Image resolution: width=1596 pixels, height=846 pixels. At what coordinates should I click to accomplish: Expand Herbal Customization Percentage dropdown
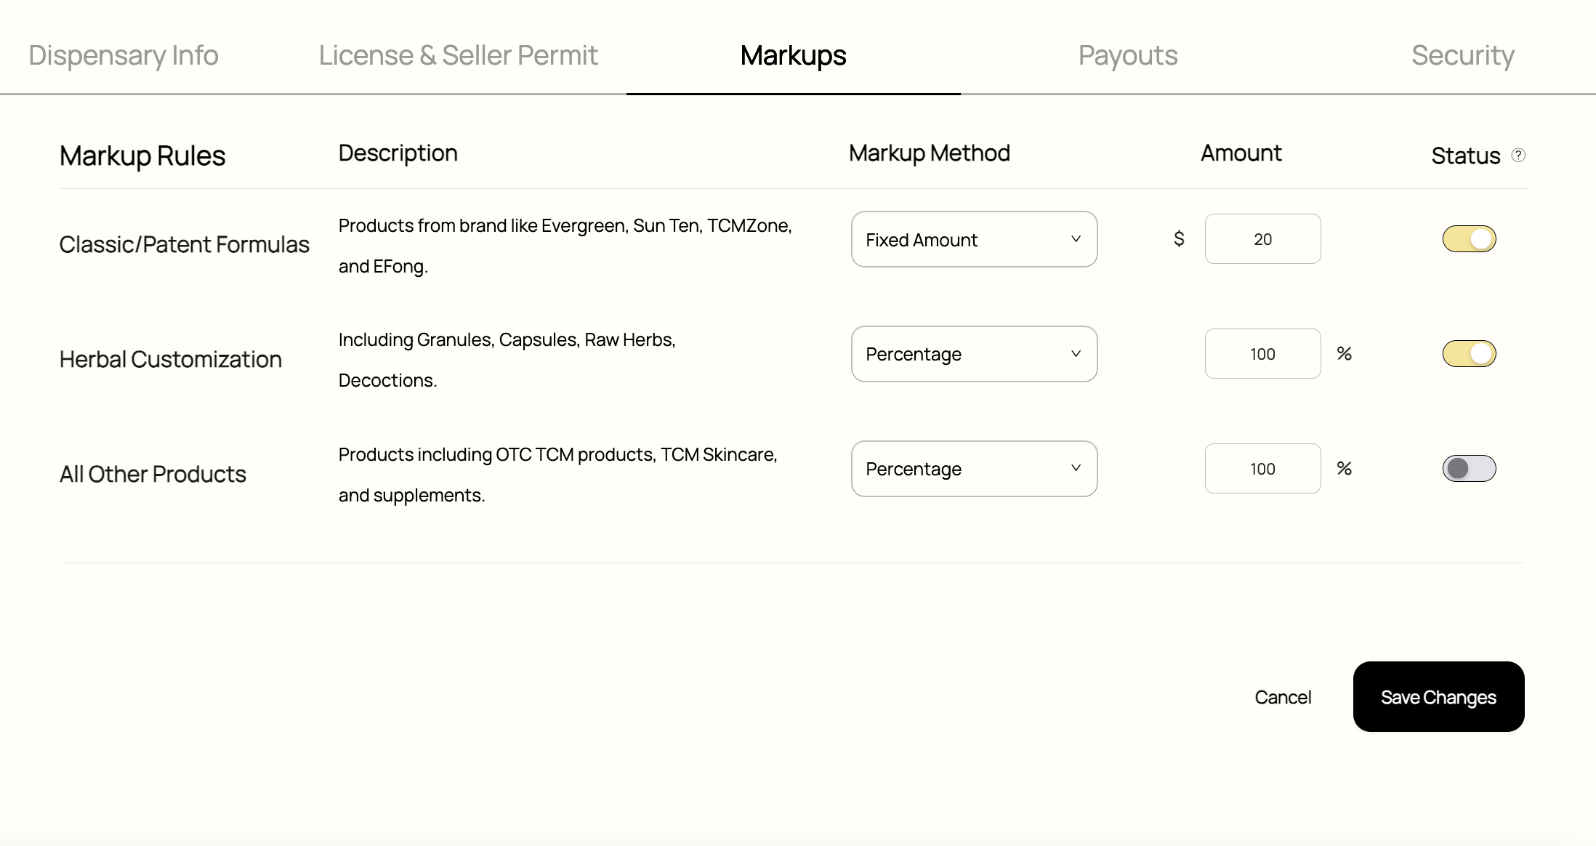tap(973, 354)
